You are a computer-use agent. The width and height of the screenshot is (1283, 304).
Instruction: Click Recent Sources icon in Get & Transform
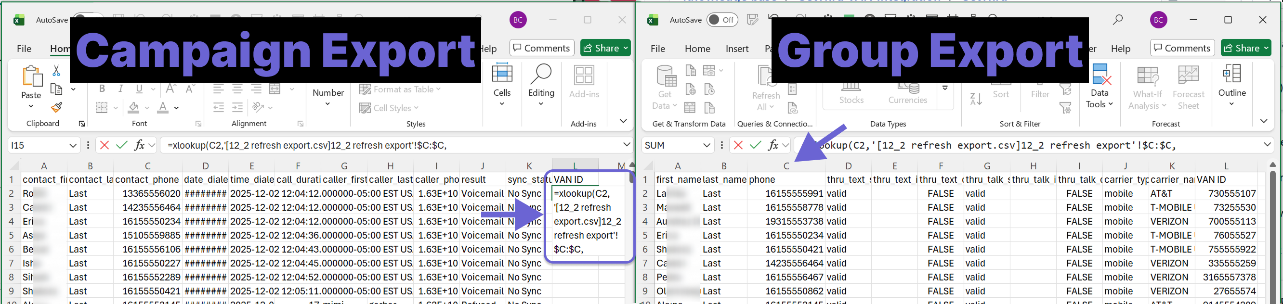(x=710, y=89)
